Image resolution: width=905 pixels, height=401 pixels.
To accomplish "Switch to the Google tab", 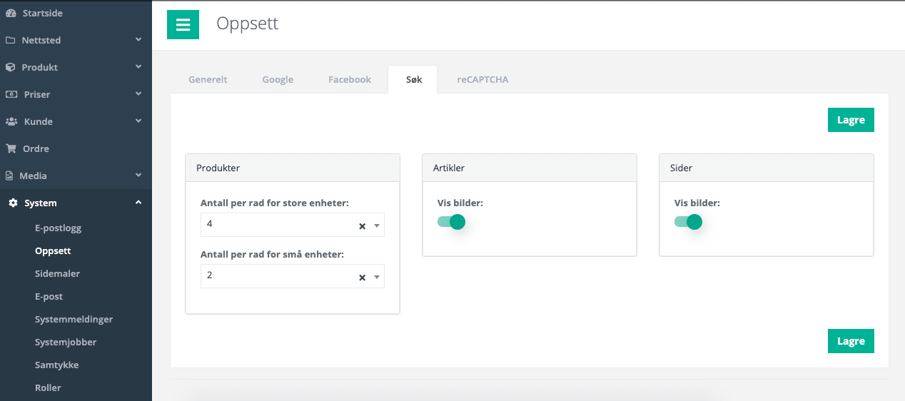I will [x=278, y=79].
